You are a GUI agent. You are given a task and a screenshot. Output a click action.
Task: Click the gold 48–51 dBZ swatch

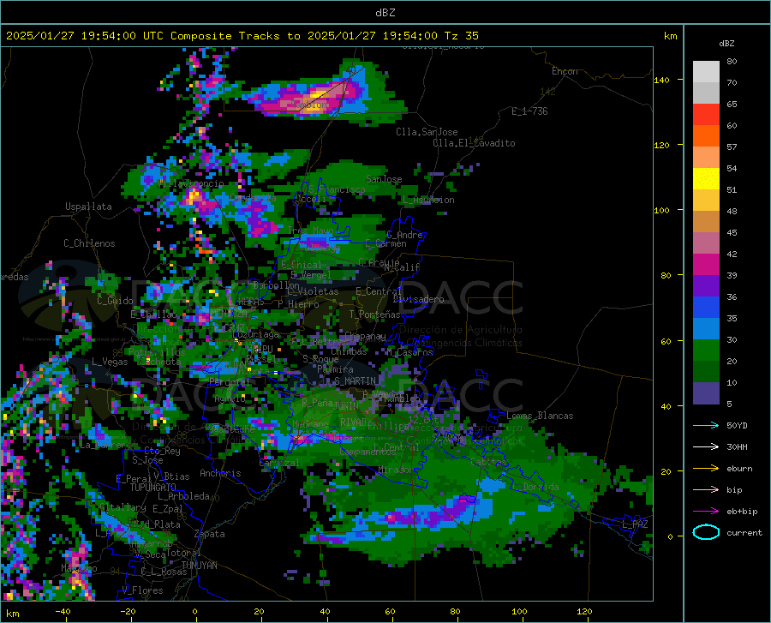pos(706,201)
